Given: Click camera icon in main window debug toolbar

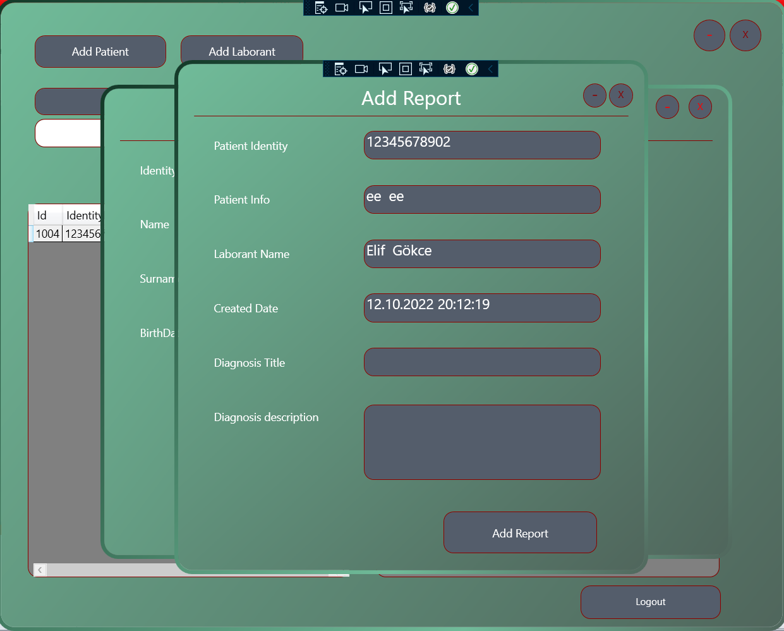Looking at the screenshot, I should click(342, 8).
